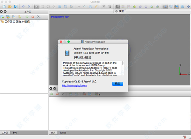Open the 控制台 console tab
This screenshot has height=139, width=191.
pyautogui.click(x=63, y=133)
